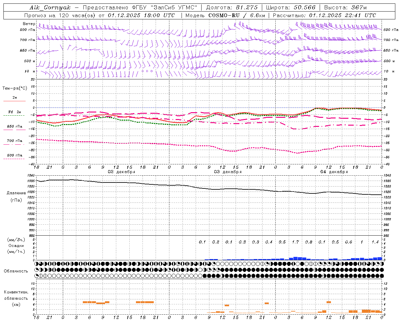This screenshot has width=400, height=320.
Task: Click the "02 декабря" date label
Action: (122, 172)
